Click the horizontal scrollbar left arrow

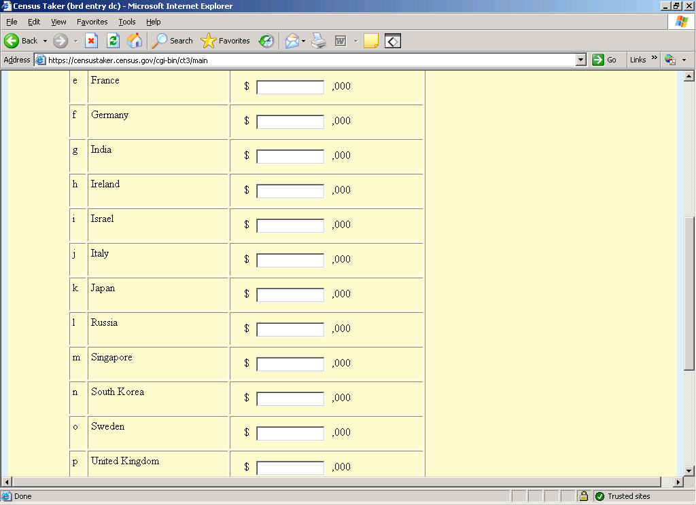click(6, 481)
